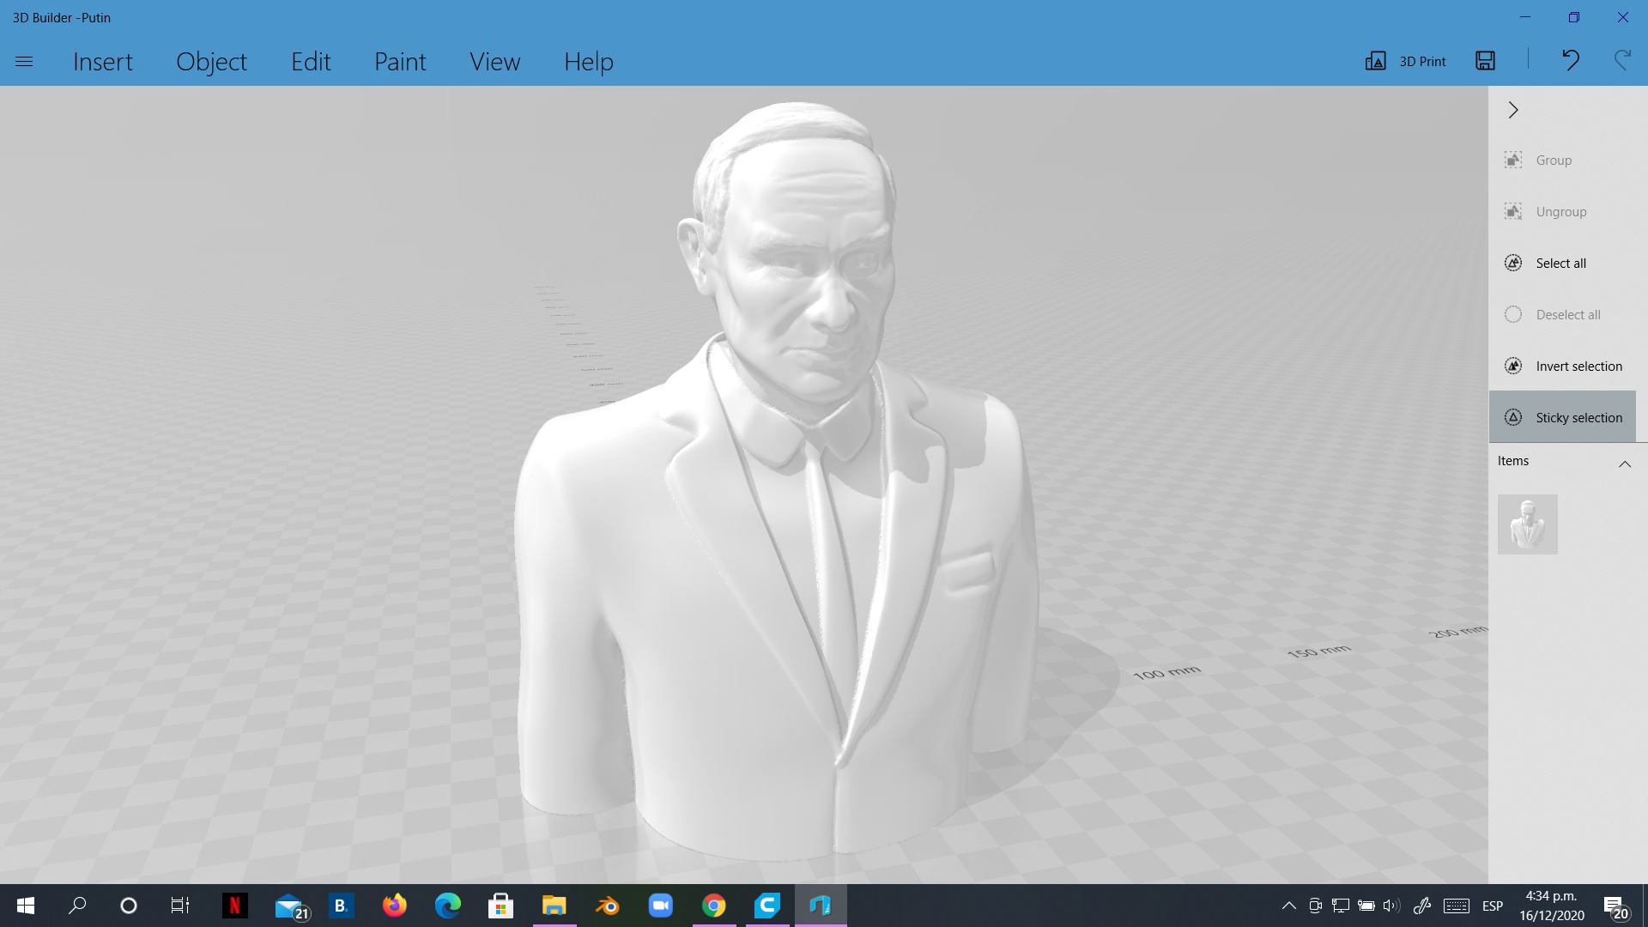Open the View menu
Viewport: 1648px width, 927px height.
494,62
